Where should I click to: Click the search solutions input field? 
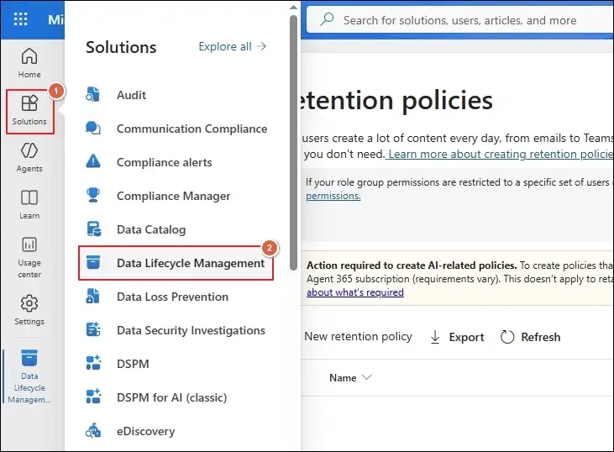tap(459, 20)
